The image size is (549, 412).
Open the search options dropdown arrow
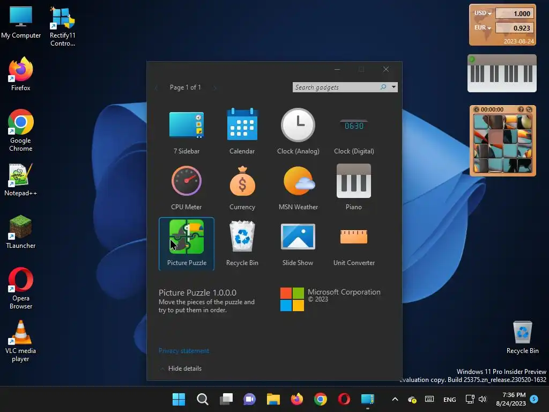394,87
